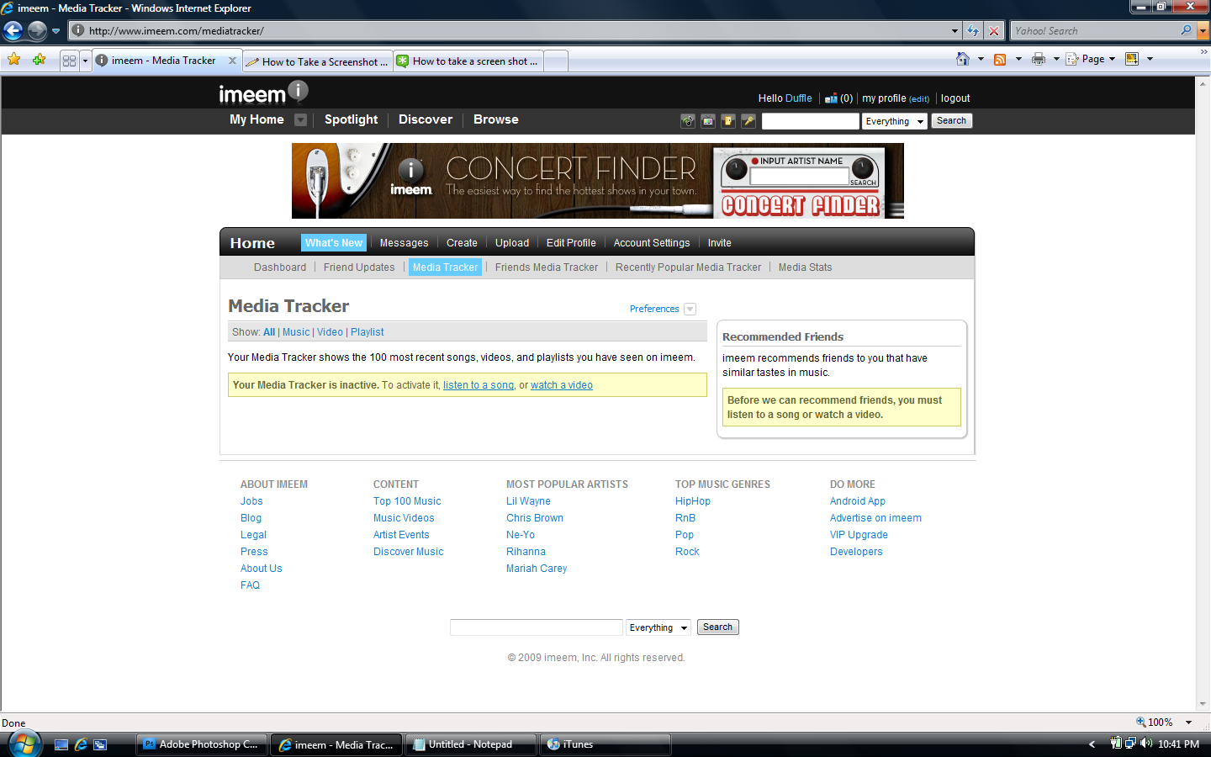The width and height of the screenshot is (1211, 757).
Task: Click the microphone icon near search
Action: 748,121
